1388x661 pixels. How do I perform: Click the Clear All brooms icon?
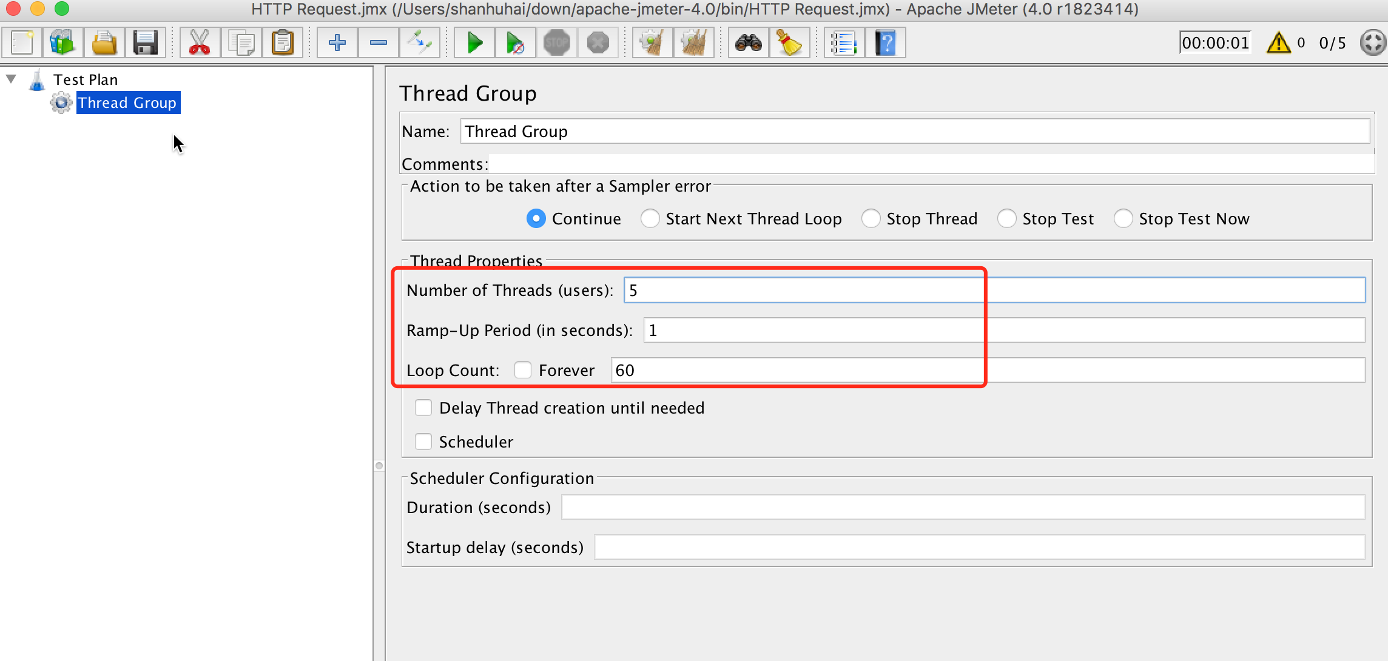(x=693, y=43)
